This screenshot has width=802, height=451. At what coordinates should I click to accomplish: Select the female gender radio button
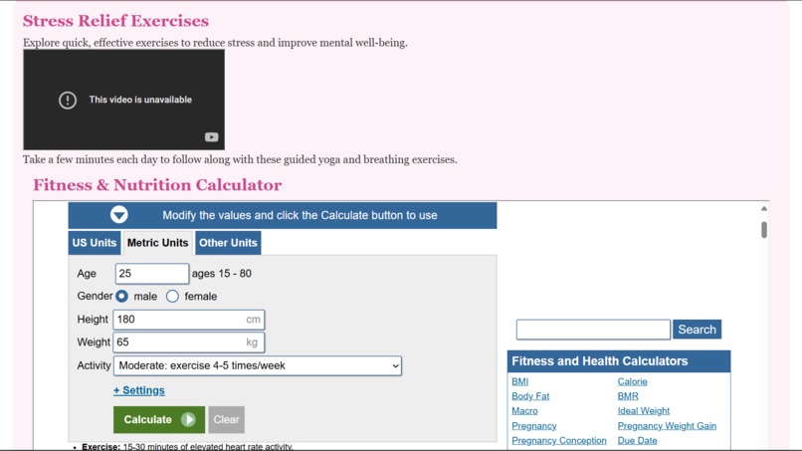pyautogui.click(x=172, y=297)
